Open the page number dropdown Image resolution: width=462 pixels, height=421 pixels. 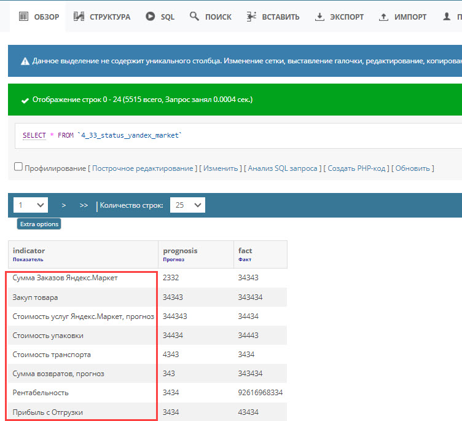tap(31, 205)
